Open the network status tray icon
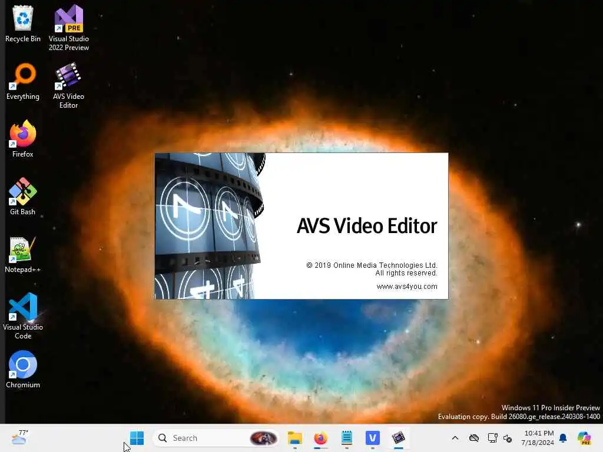Viewport: 603px width, 452px height. pos(492,438)
